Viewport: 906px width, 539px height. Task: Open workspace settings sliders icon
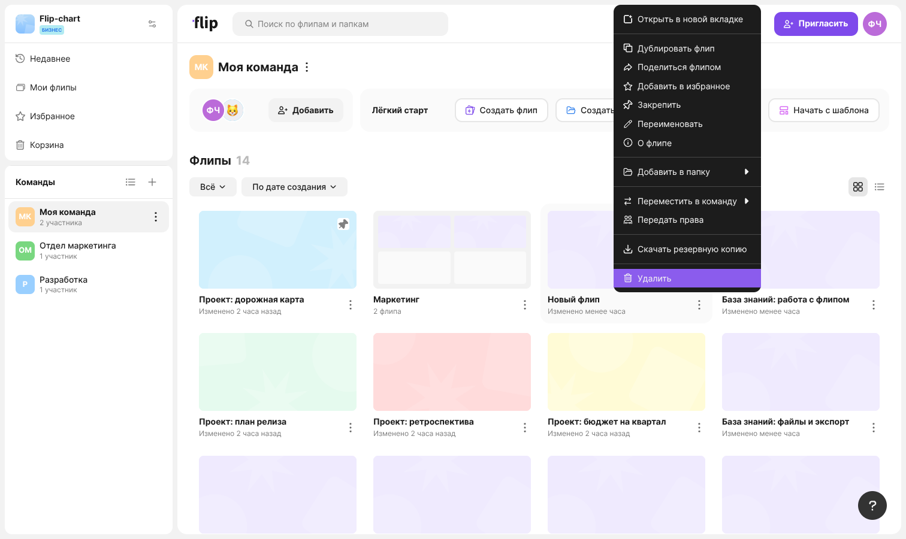click(152, 24)
